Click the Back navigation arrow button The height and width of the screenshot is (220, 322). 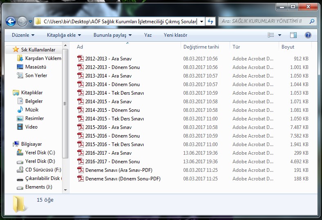click(x=11, y=21)
